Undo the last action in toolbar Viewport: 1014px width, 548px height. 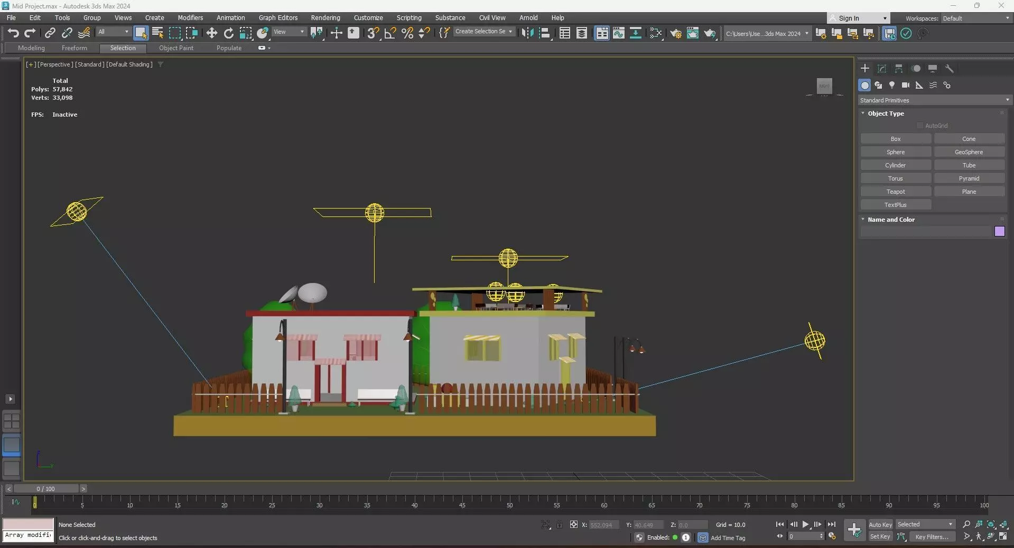pos(13,33)
